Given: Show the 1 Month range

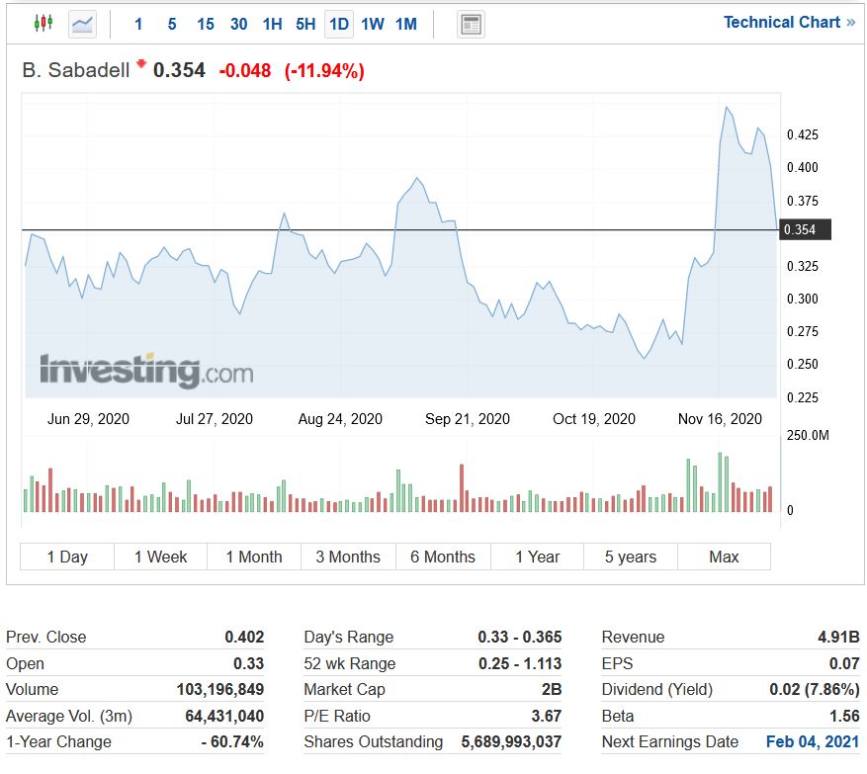Looking at the screenshot, I should click(254, 557).
